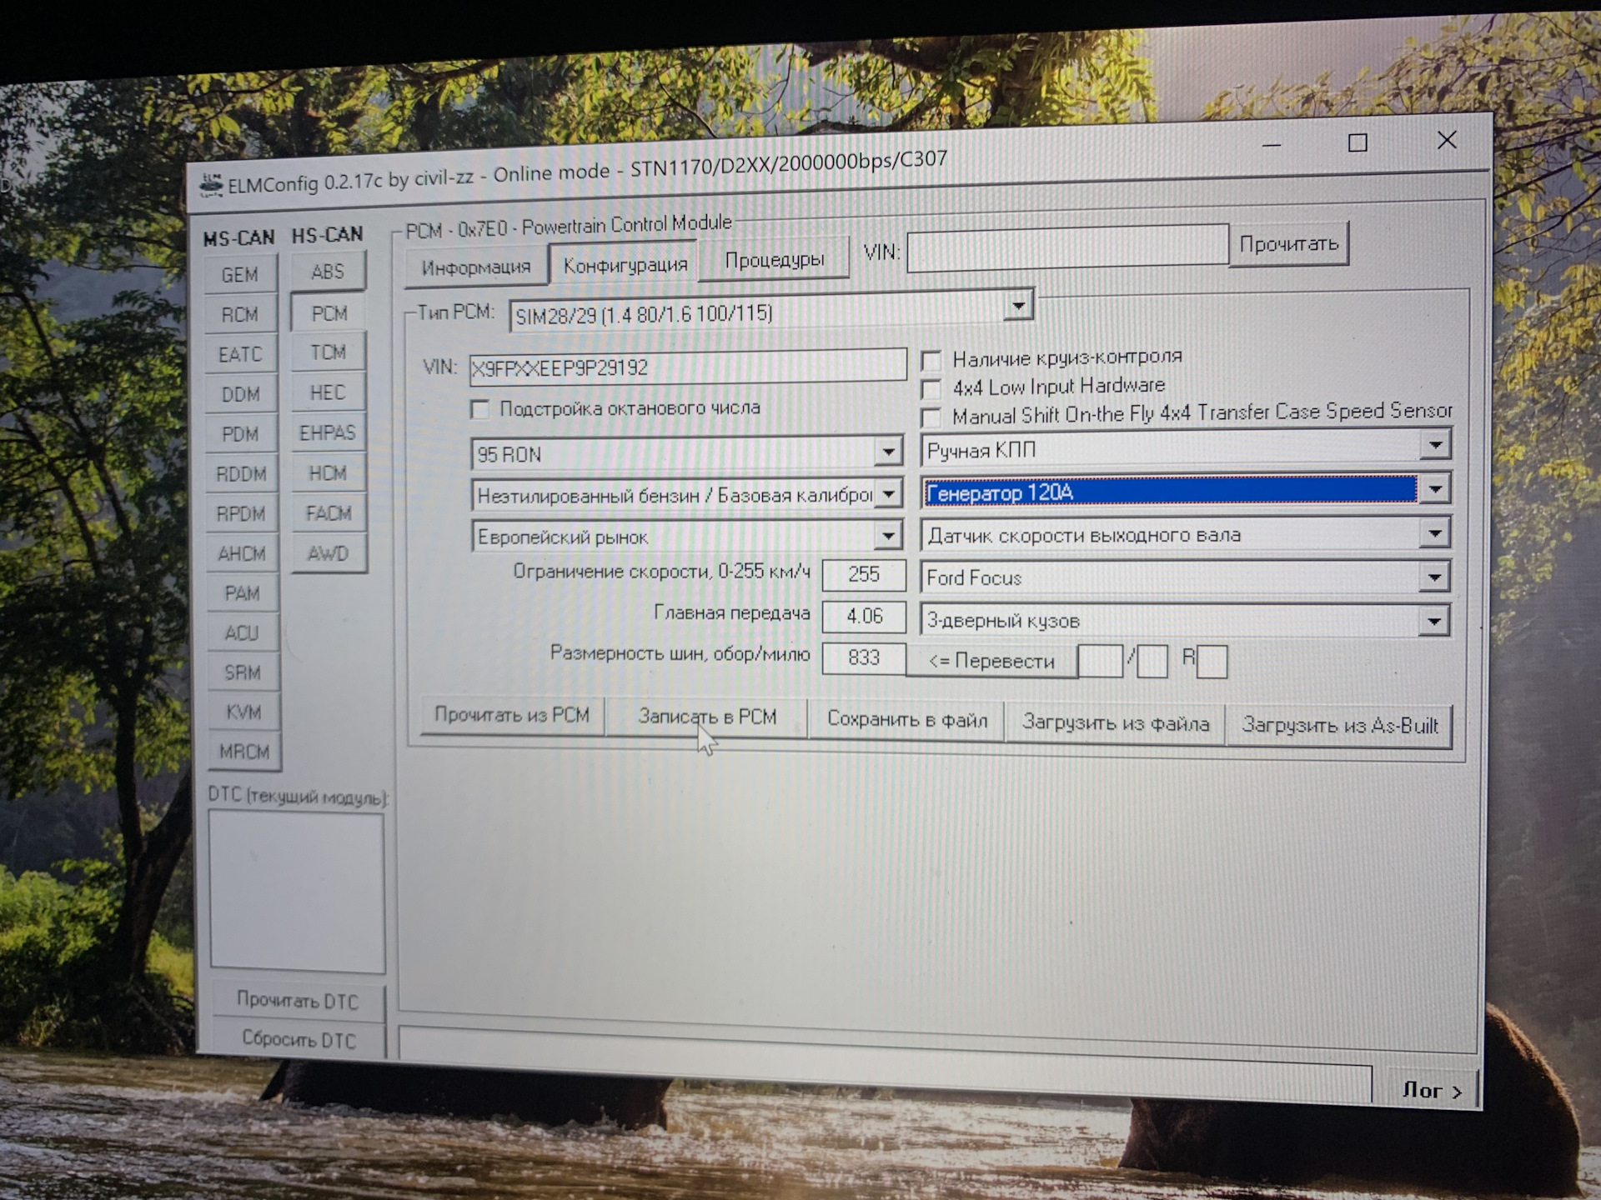Click Загрузить из As-Built button

pyautogui.click(x=1339, y=725)
